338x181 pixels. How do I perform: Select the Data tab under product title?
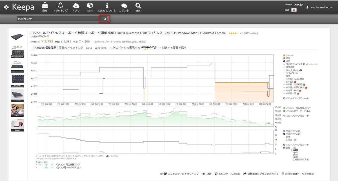click(89, 48)
